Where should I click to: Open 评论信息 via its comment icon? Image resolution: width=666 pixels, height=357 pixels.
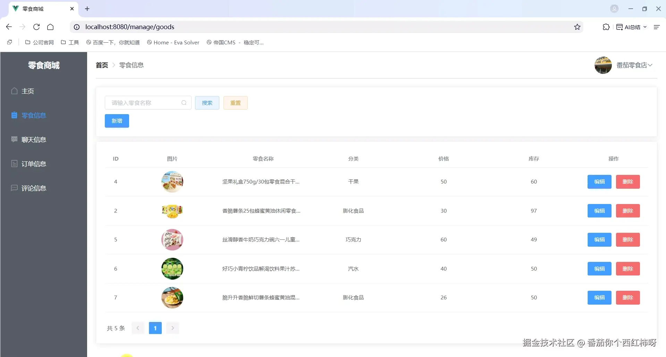click(x=14, y=188)
